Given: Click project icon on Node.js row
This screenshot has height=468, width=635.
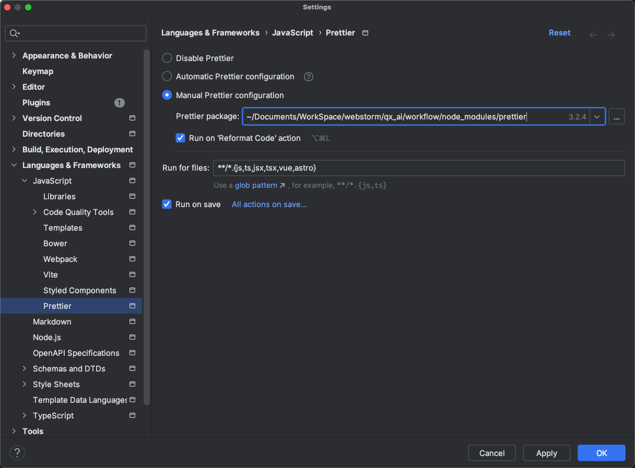Looking at the screenshot, I should pos(132,338).
